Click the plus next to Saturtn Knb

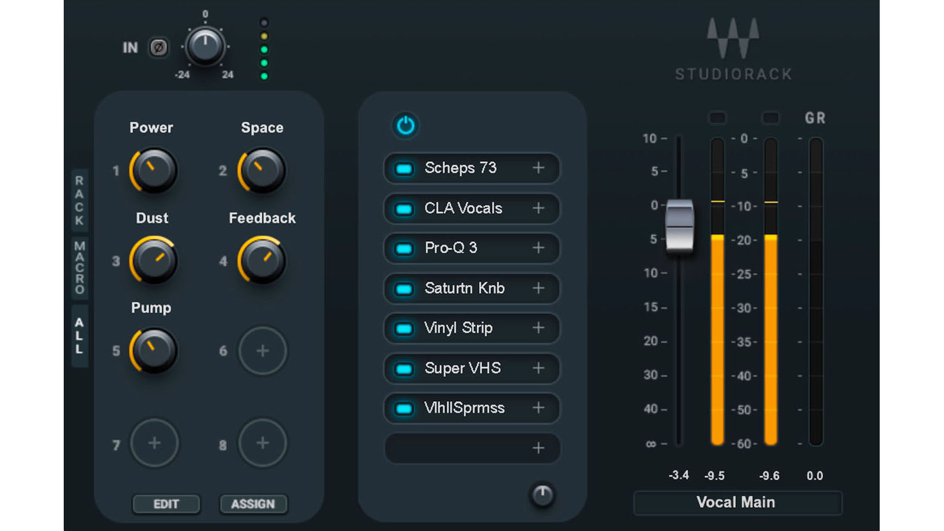coord(538,289)
